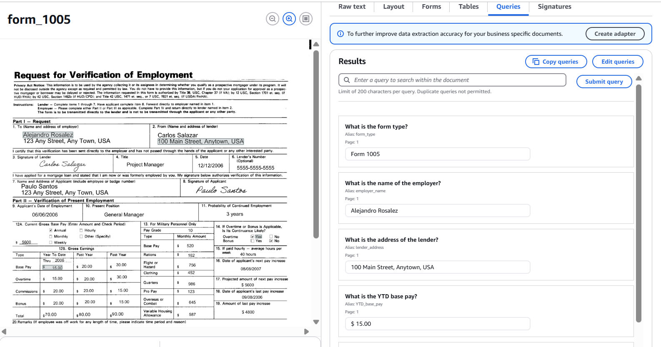Click the Create adapter button
661x347 pixels.
pyautogui.click(x=615, y=34)
